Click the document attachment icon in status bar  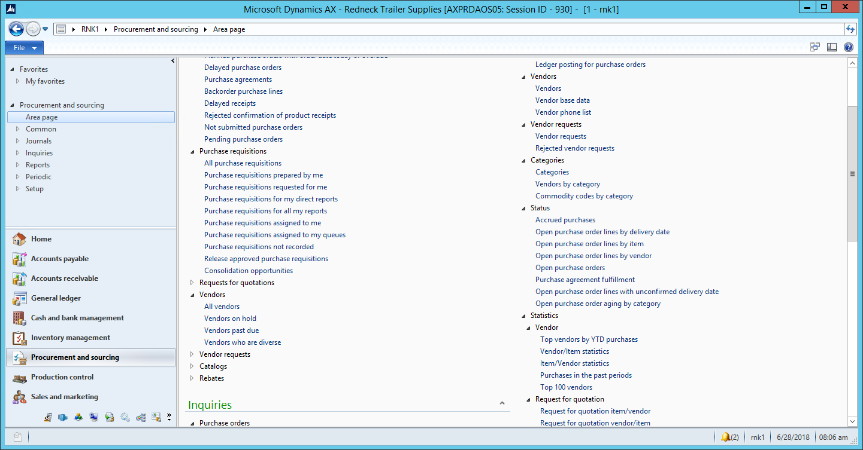(19, 437)
